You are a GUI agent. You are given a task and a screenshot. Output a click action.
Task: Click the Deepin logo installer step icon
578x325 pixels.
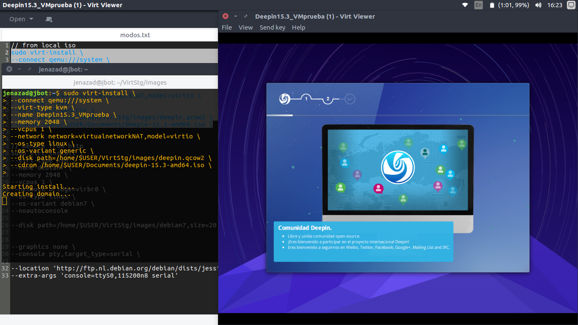pyautogui.click(x=285, y=99)
